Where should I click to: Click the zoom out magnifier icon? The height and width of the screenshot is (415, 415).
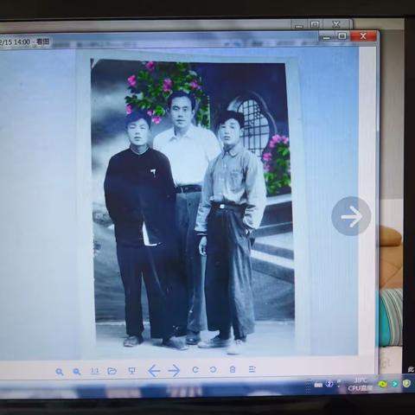[x=77, y=372]
